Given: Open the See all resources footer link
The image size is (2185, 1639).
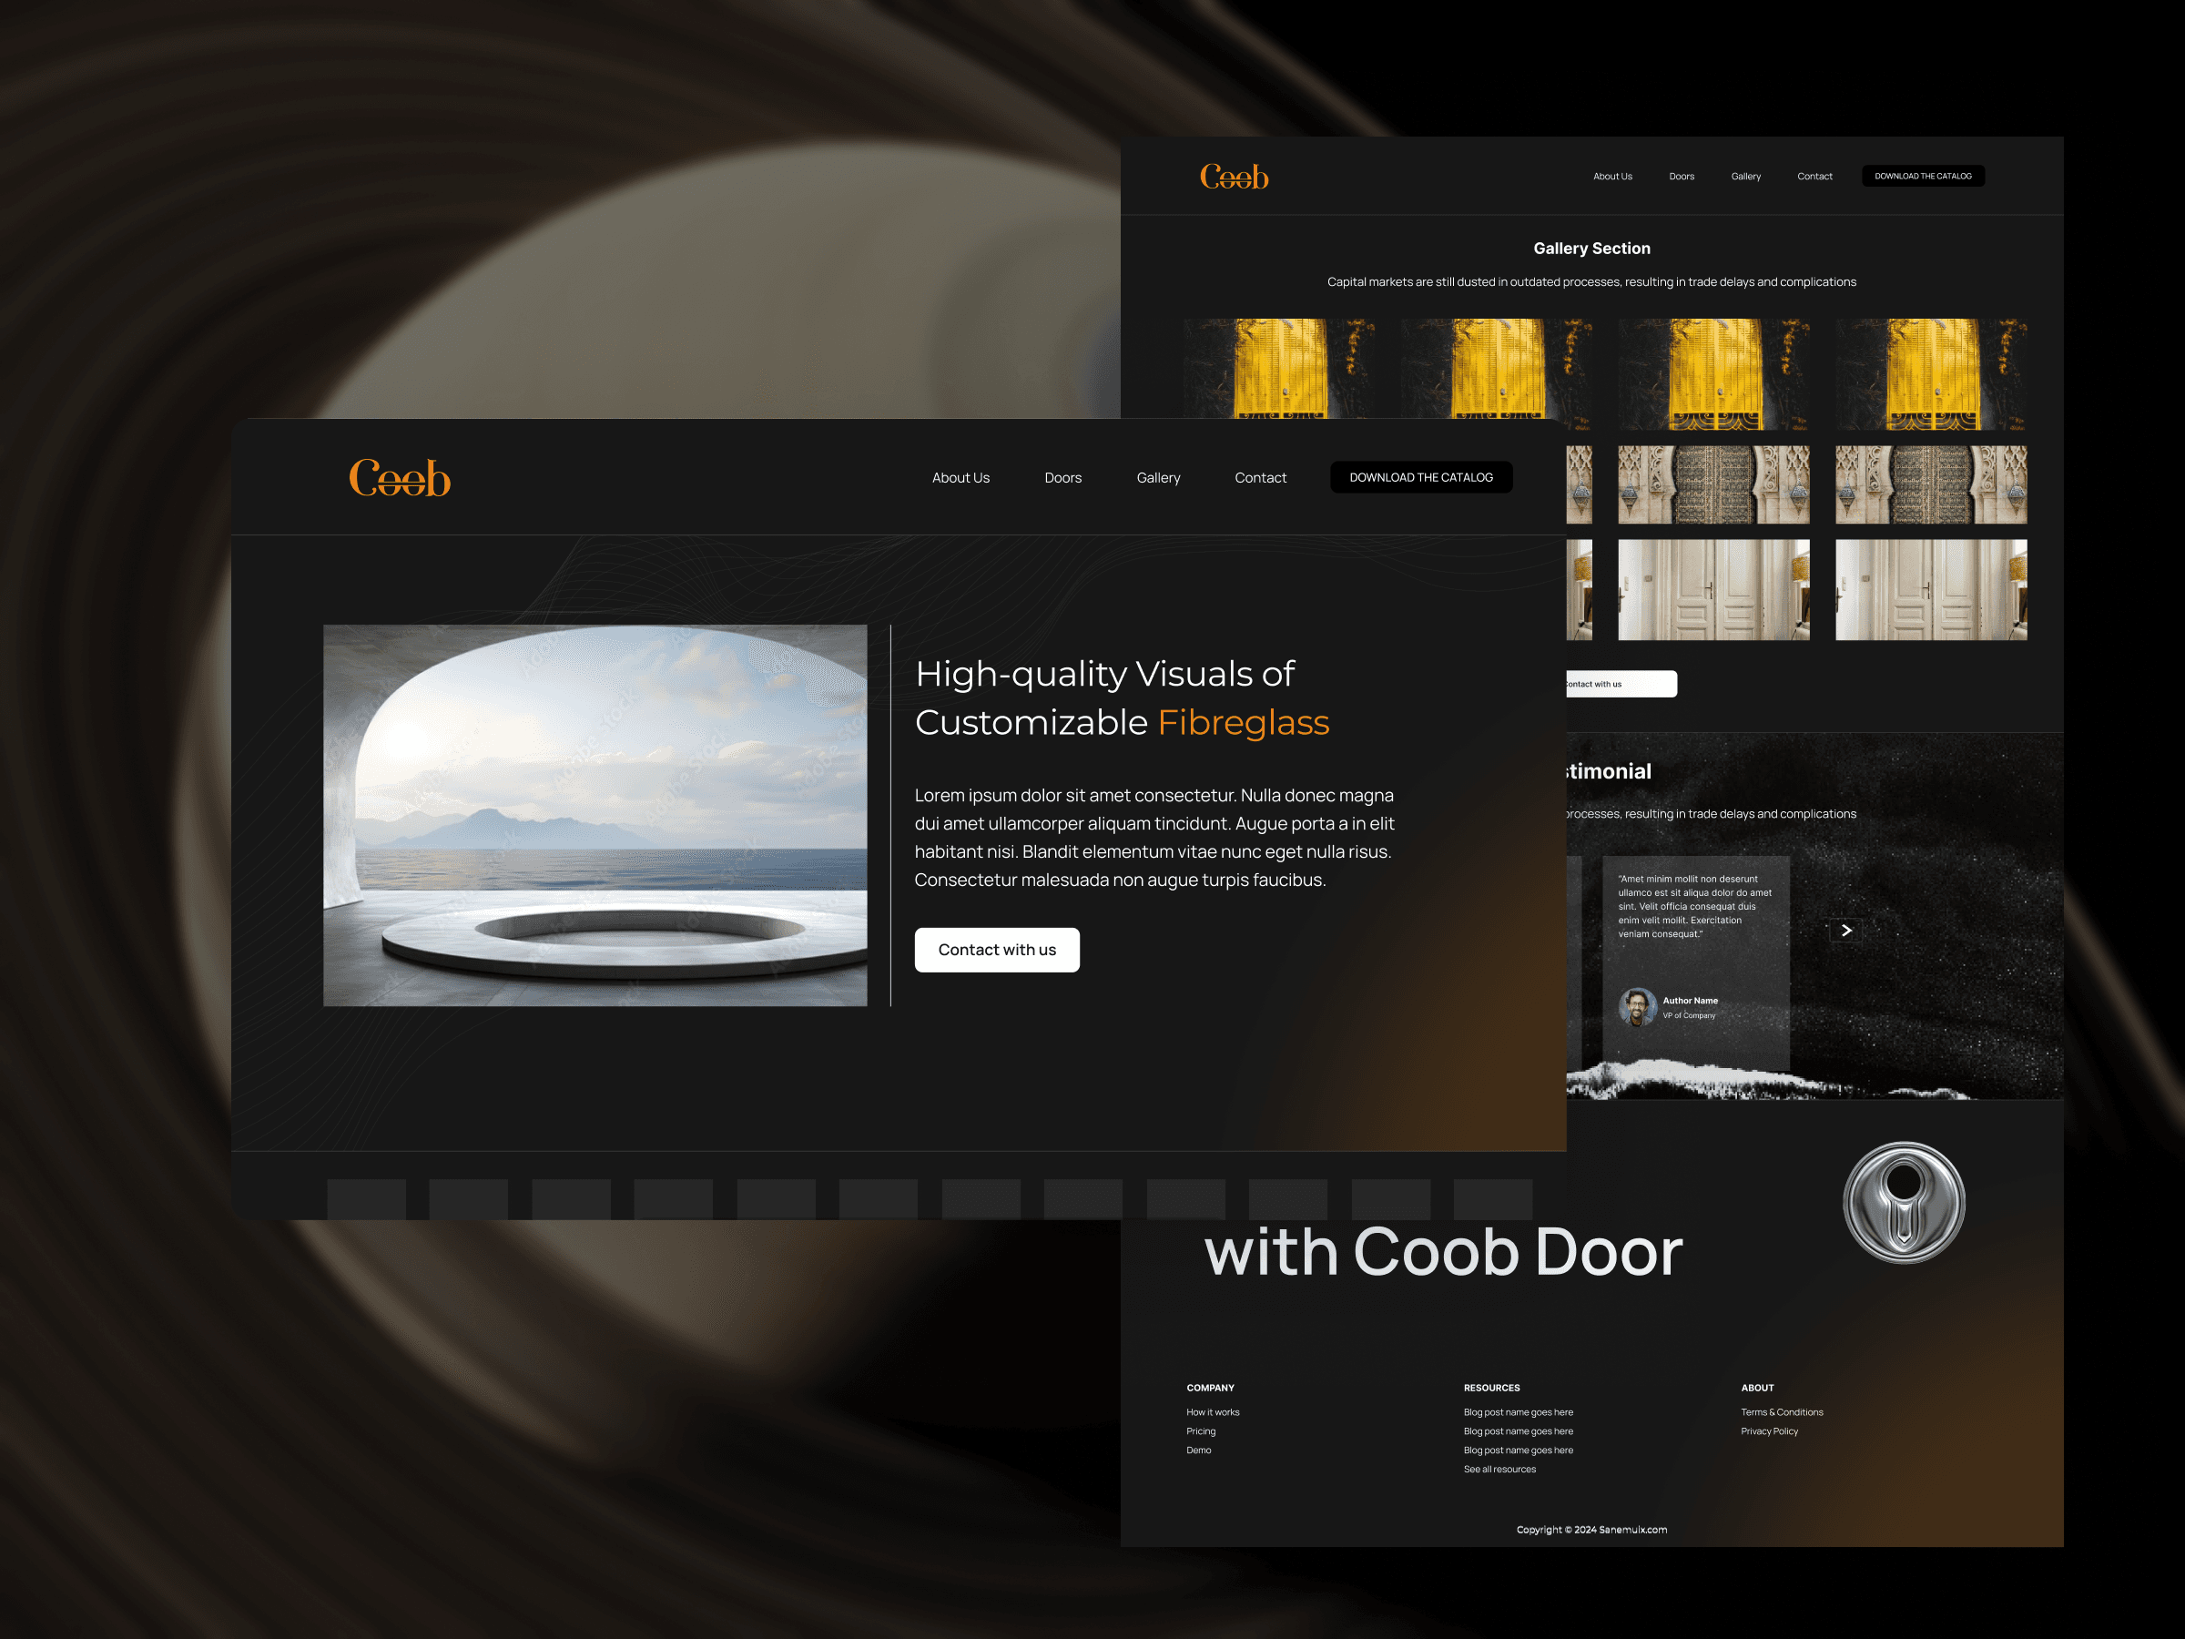Looking at the screenshot, I should (1499, 1469).
